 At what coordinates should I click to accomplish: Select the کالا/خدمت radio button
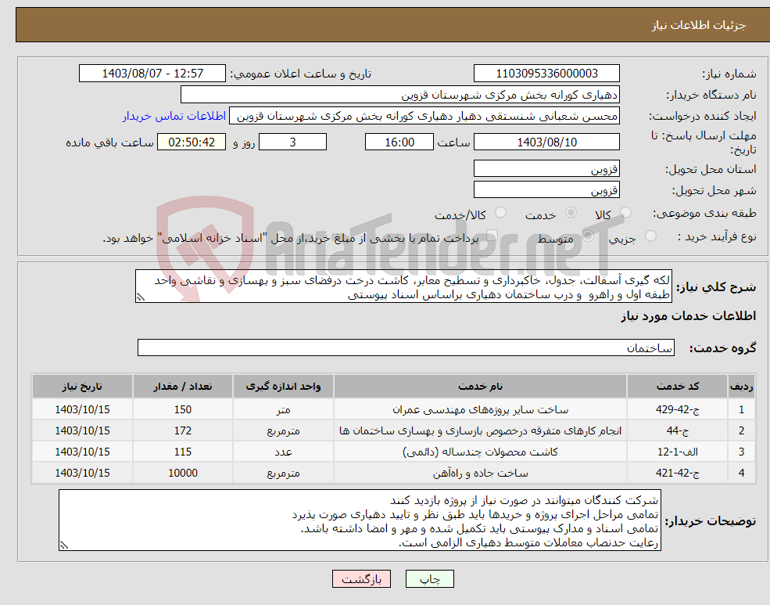[500, 213]
